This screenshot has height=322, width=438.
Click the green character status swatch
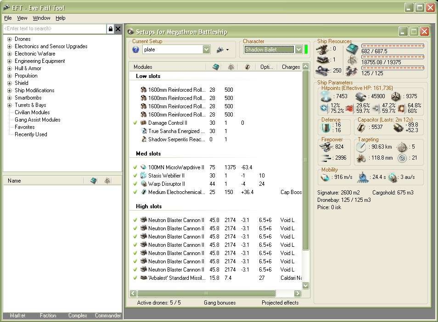click(306, 50)
